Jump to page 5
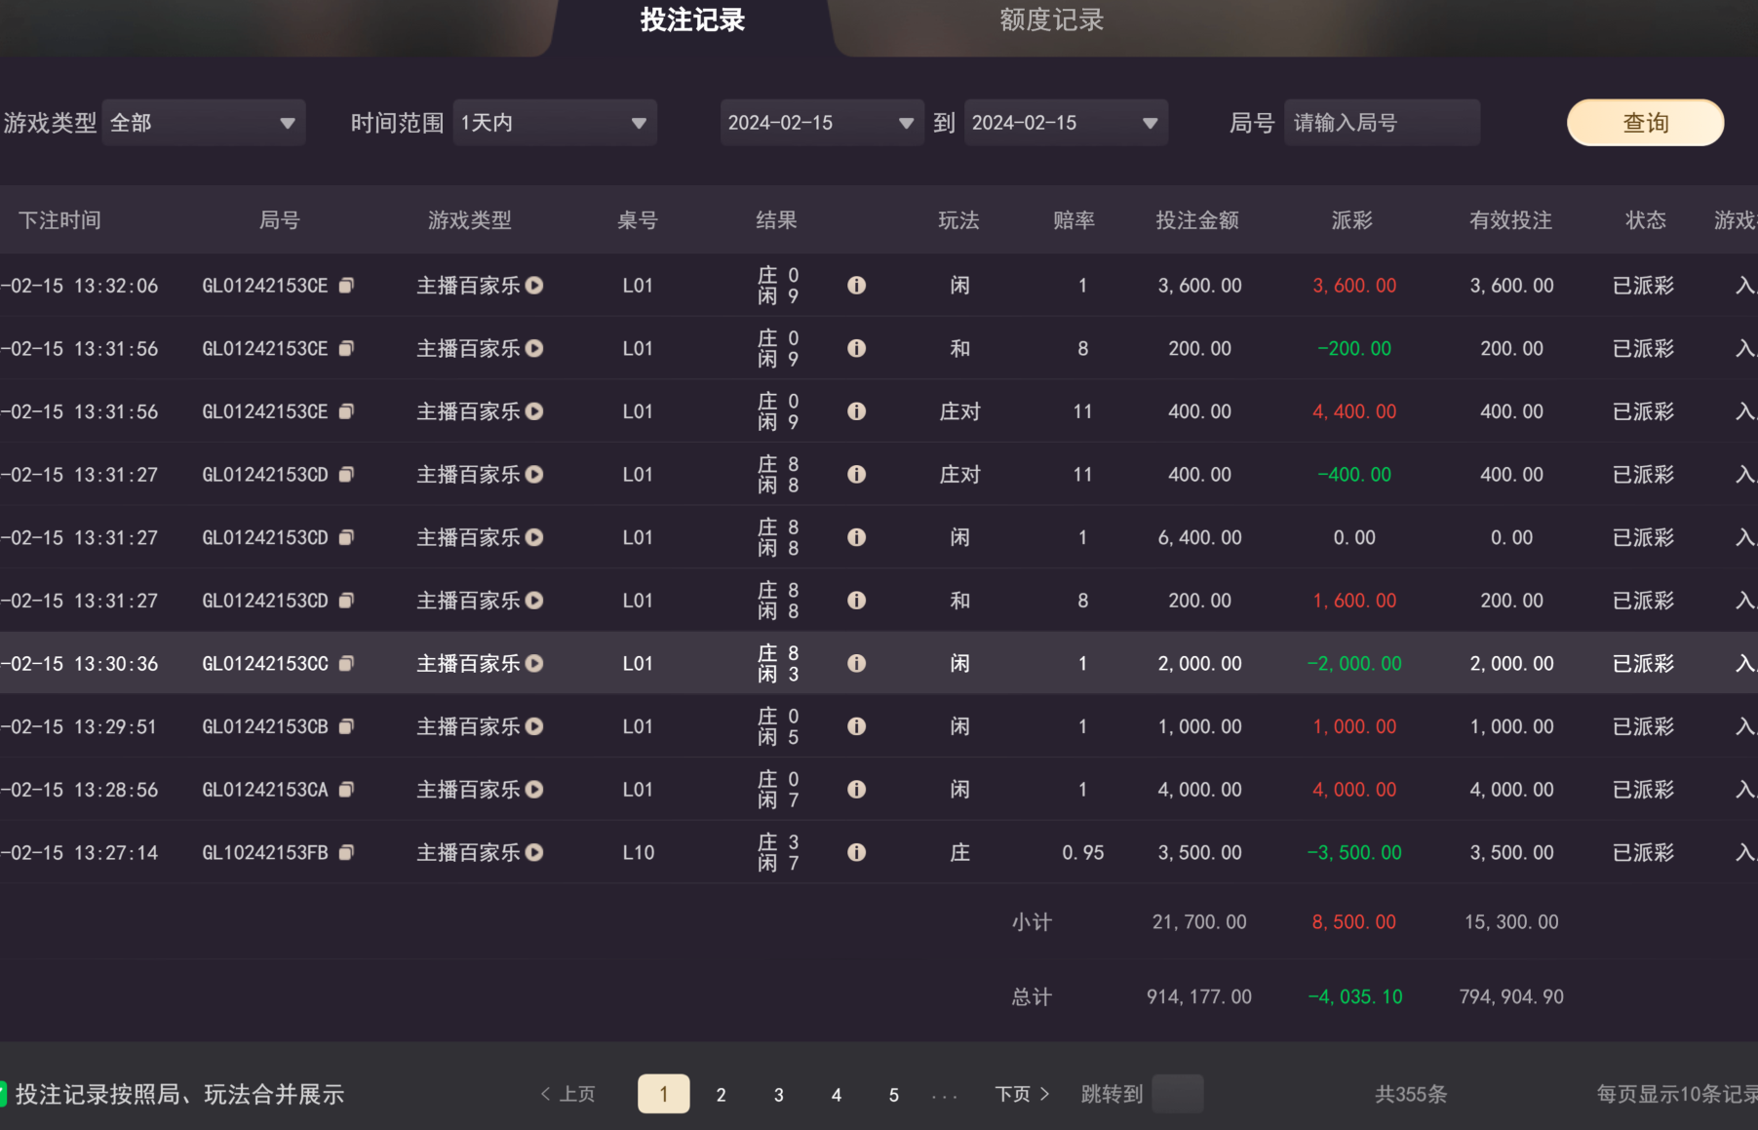 [x=894, y=1095]
